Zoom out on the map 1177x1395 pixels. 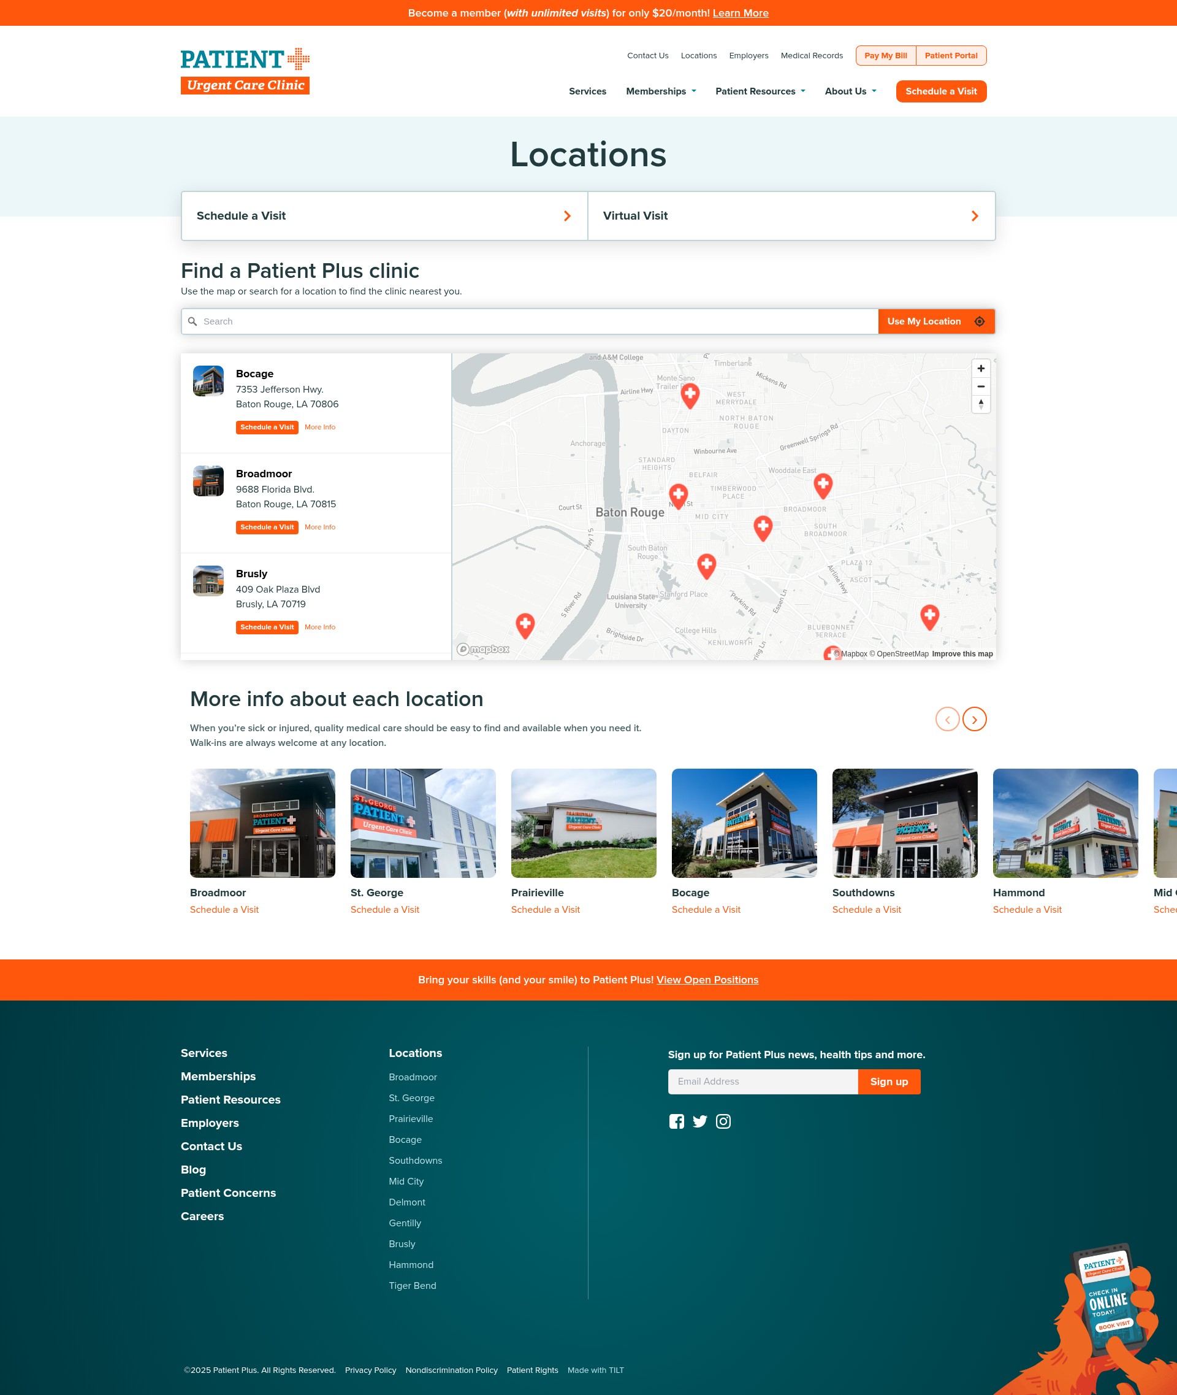coord(980,386)
